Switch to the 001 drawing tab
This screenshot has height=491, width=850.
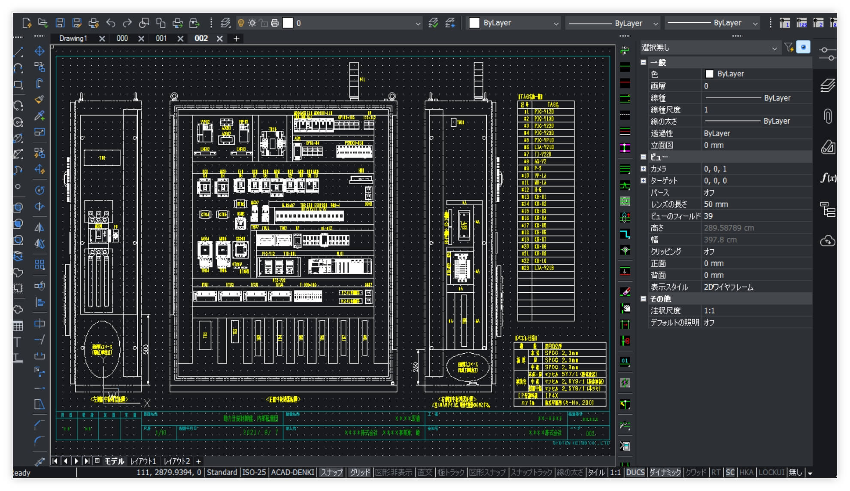coord(161,38)
